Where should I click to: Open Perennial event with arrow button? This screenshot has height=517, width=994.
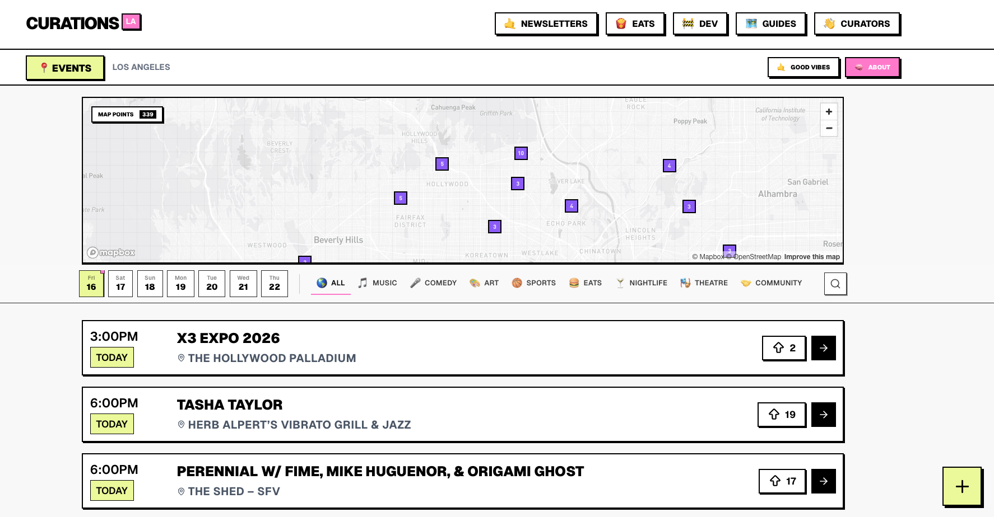coord(823,481)
